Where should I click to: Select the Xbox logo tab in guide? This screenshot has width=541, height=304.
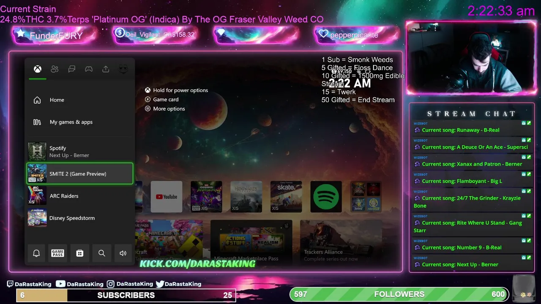point(38,69)
